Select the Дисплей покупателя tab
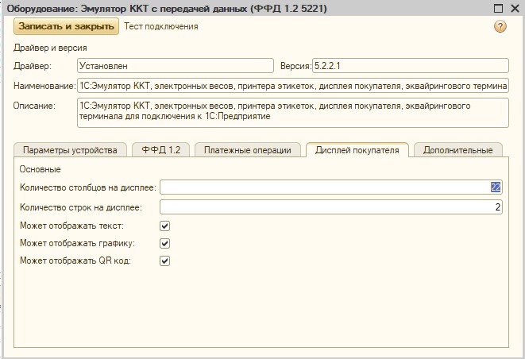The width and height of the screenshot is (525, 359). pos(357,150)
